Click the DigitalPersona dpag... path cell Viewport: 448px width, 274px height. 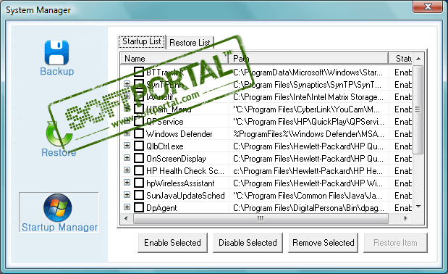[x=308, y=208]
